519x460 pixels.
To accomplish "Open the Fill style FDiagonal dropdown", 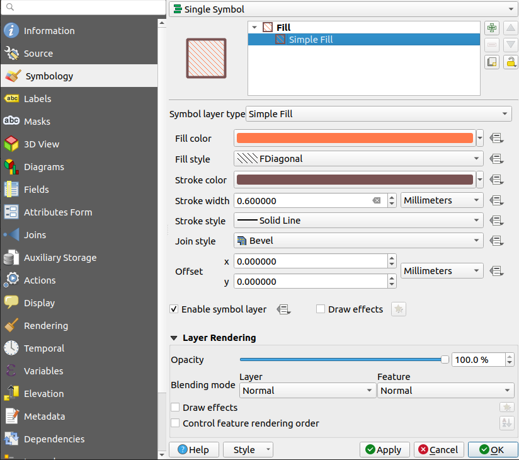I will [358, 159].
